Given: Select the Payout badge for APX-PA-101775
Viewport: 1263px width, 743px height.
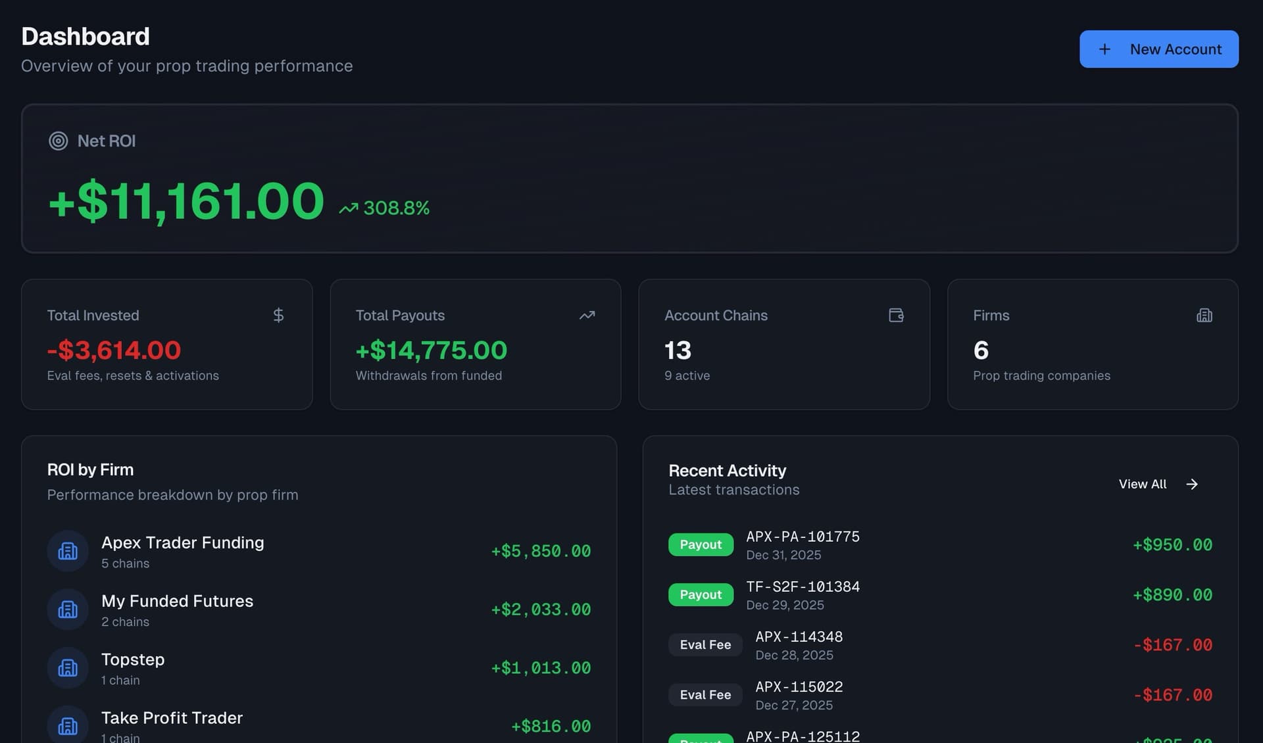Looking at the screenshot, I should (701, 544).
